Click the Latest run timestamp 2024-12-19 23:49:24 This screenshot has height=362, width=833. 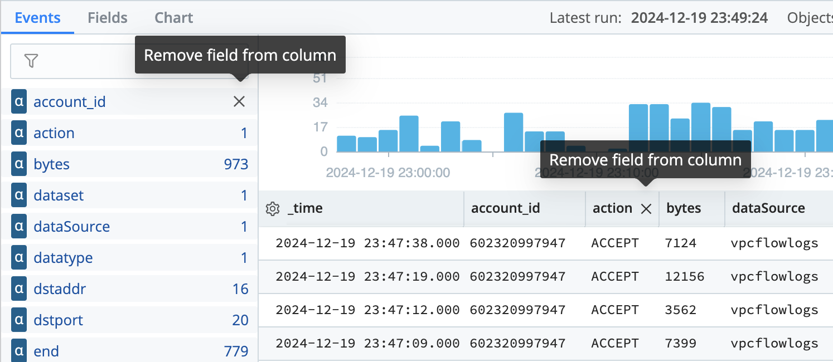[x=699, y=18]
